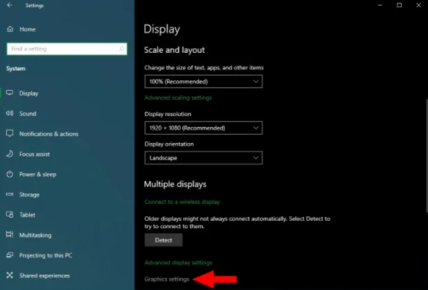Click the Find a setting search box
This screenshot has height=290, width=428.
click(x=62, y=49)
